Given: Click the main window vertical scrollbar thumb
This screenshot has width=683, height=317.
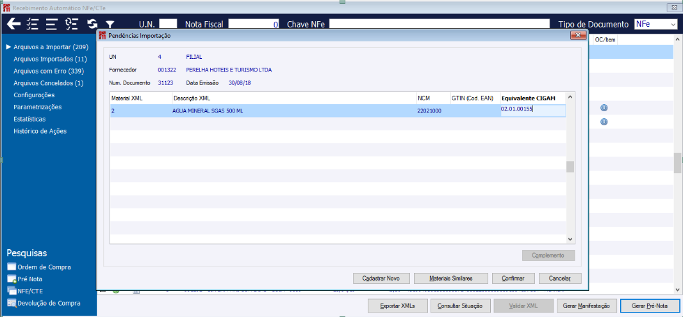Looking at the screenshot, I should coord(678,163).
